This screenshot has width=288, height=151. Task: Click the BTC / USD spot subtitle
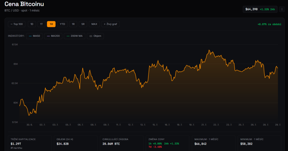[x=22, y=10]
